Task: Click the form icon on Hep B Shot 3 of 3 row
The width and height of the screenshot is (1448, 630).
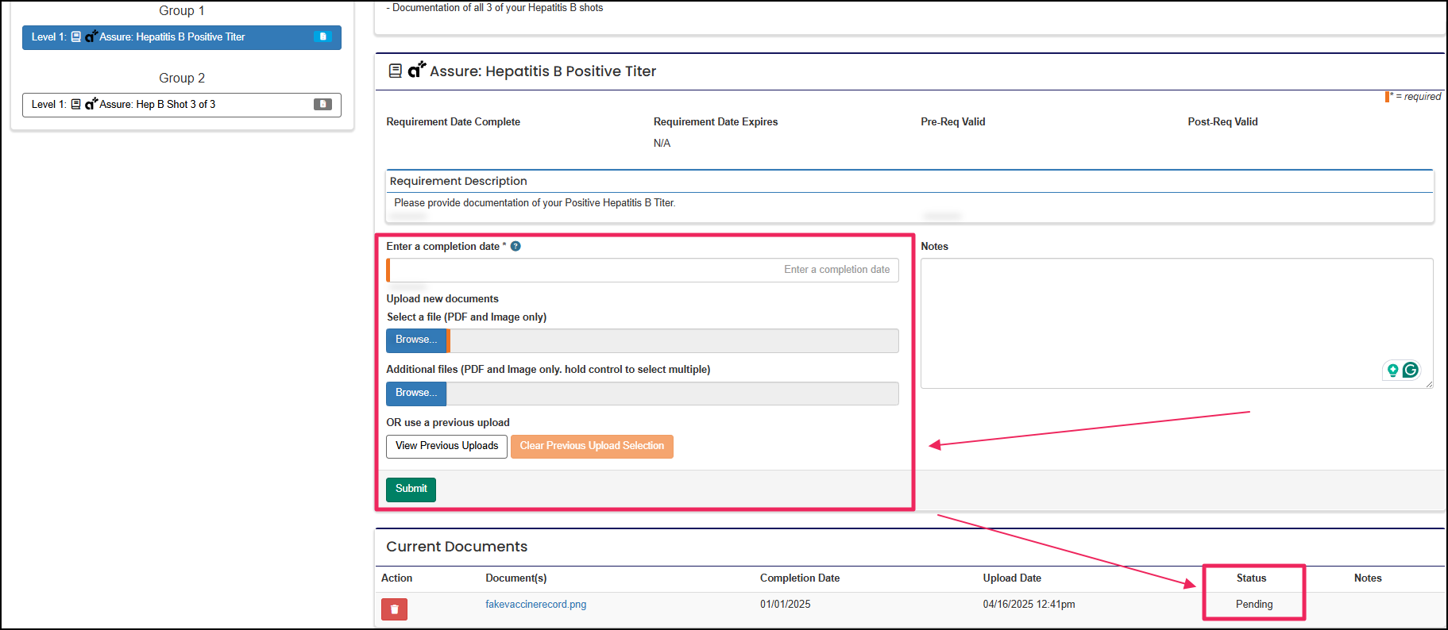Action: [x=75, y=104]
